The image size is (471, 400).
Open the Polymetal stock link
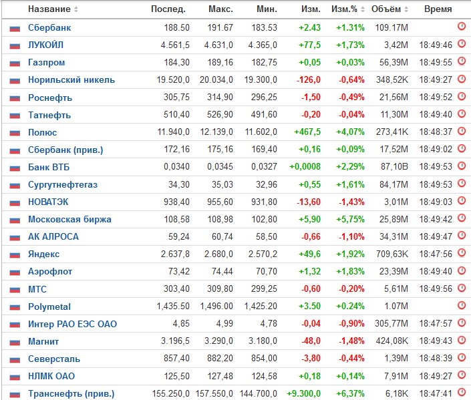49,307
